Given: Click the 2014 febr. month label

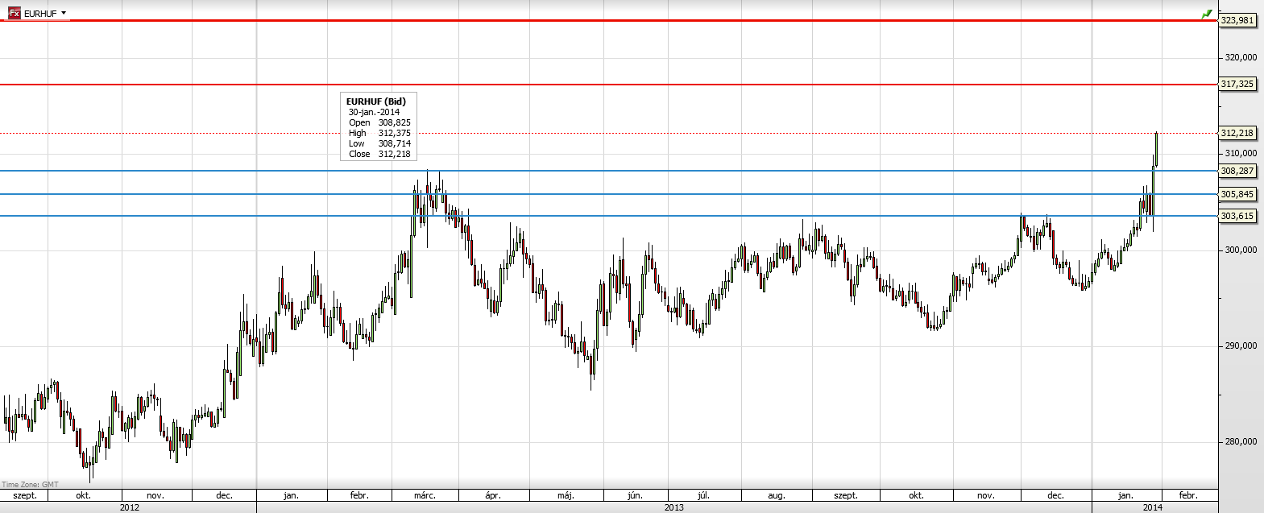Looking at the screenshot, I should [x=1188, y=495].
